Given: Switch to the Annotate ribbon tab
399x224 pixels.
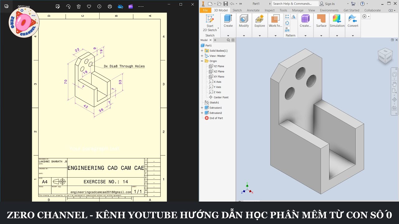Looking at the screenshot, I should point(253,10).
